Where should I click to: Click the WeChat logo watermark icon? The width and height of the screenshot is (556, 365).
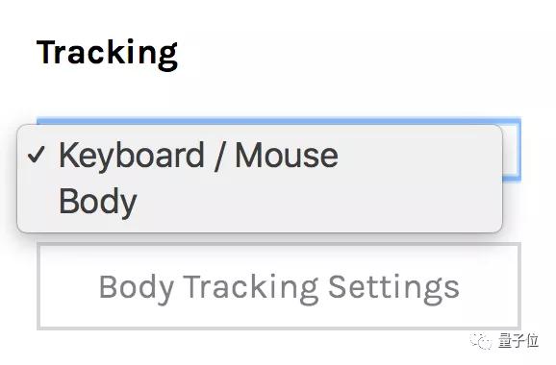click(x=481, y=341)
